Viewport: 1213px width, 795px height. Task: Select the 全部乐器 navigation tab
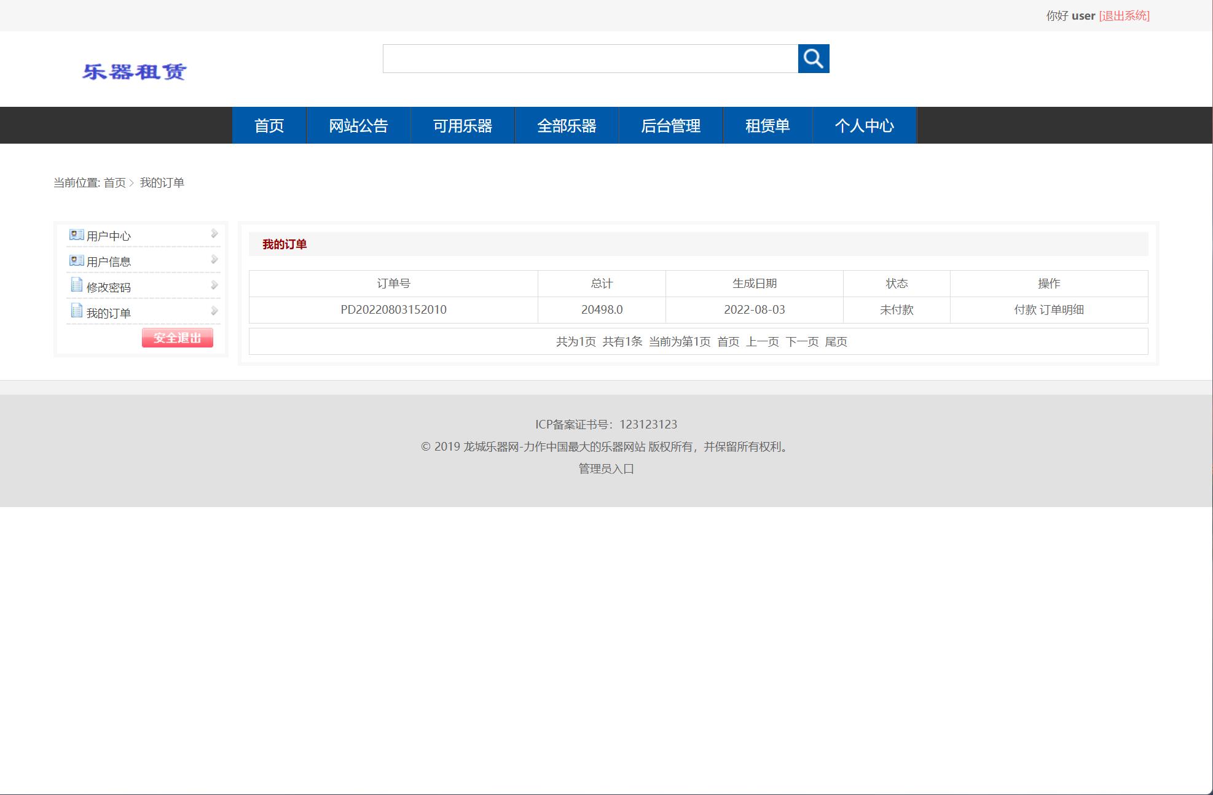pyautogui.click(x=567, y=125)
